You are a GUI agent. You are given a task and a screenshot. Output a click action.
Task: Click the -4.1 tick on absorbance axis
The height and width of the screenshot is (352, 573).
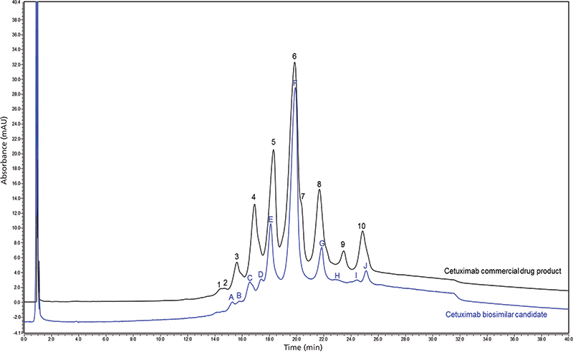tap(17, 333)
